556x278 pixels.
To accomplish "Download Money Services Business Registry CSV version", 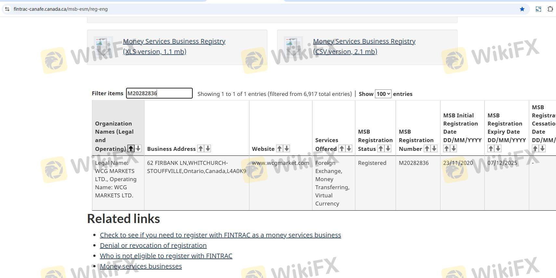I will point(364,46).
